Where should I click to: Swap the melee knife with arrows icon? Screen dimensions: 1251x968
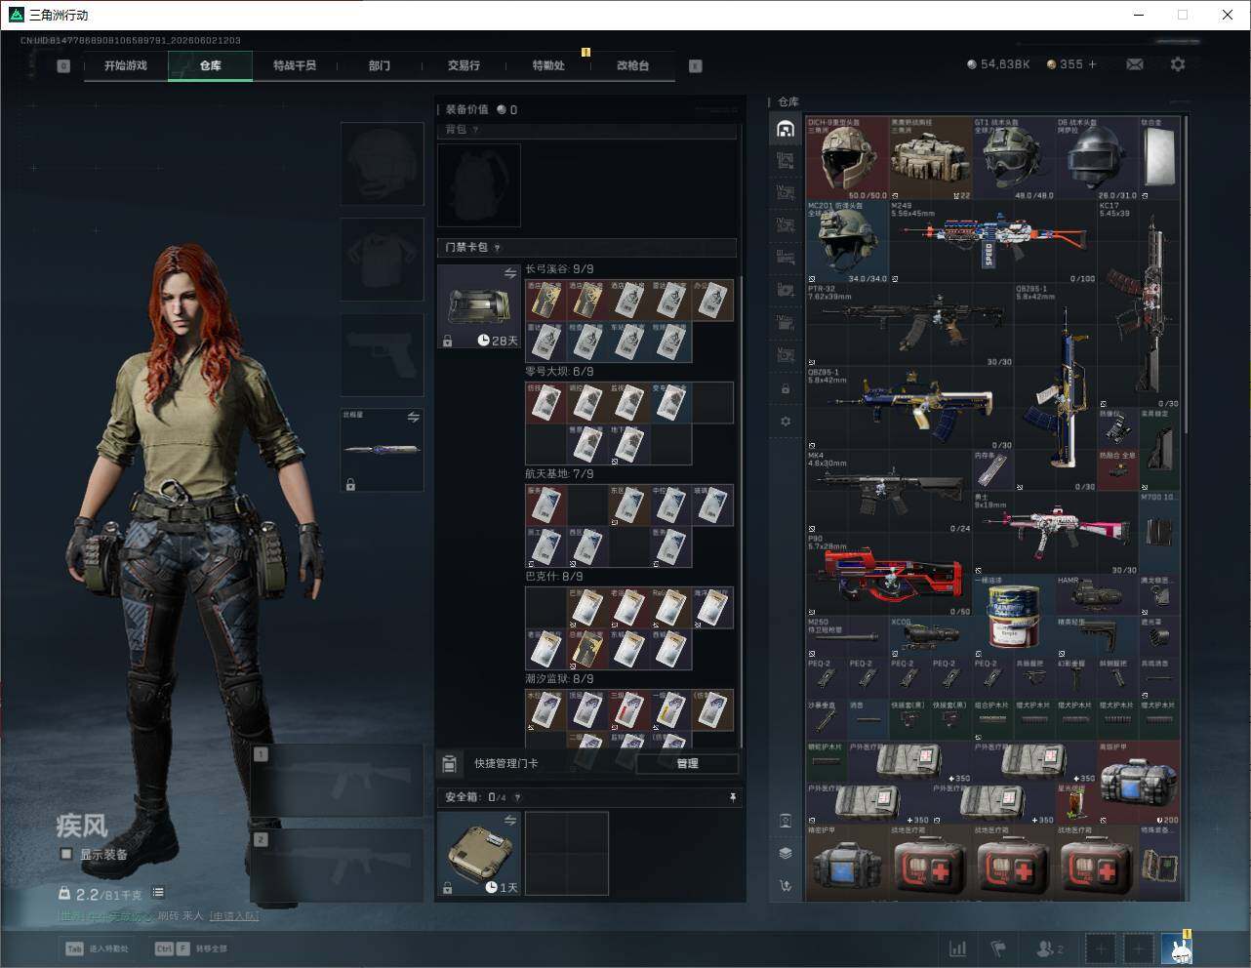point(414,418)
